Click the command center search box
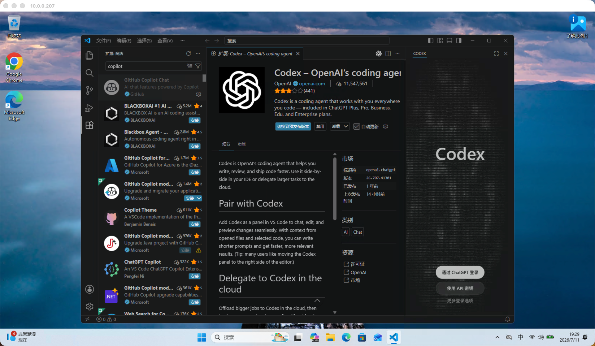 307,41
